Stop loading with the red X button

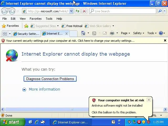click(x=84, y=11)
